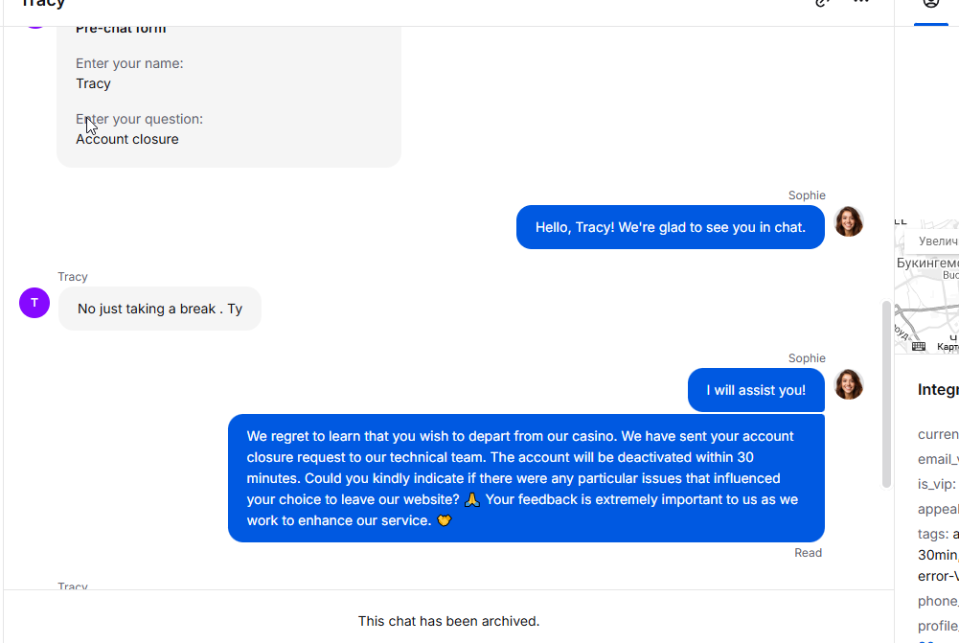
Task: Expand the Integrations section heading
Action: pos(938,390)
